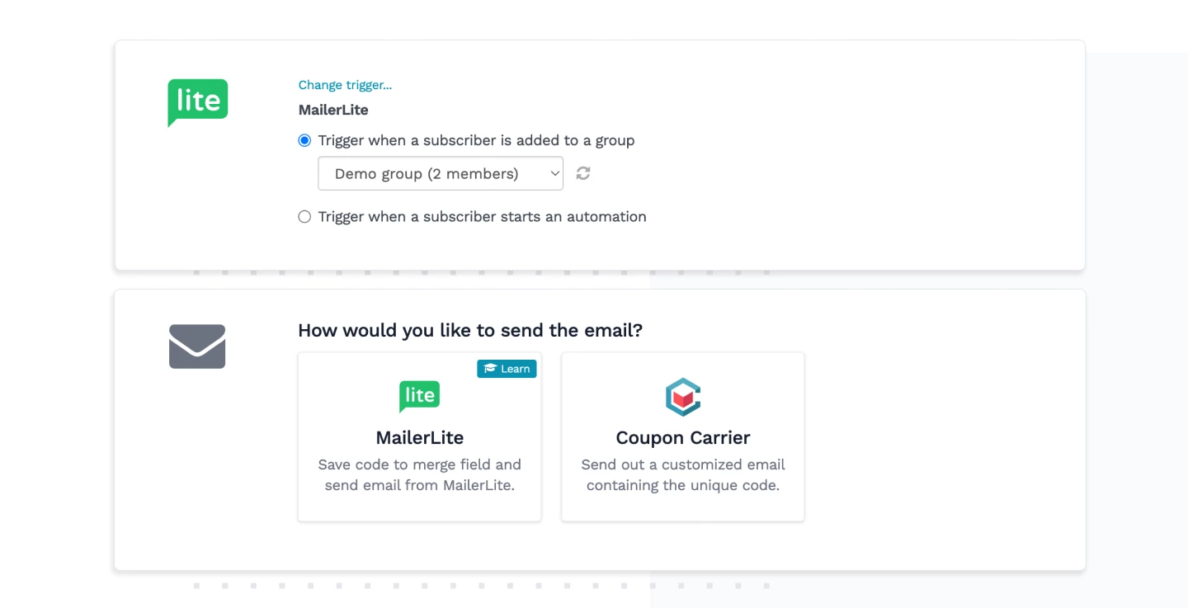The image size is (1188, 608).
Task: Click the gray envelope icon
Action: tap(197, 346)
